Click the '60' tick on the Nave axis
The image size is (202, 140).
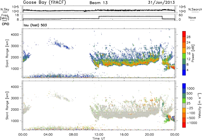coord(181,15)
